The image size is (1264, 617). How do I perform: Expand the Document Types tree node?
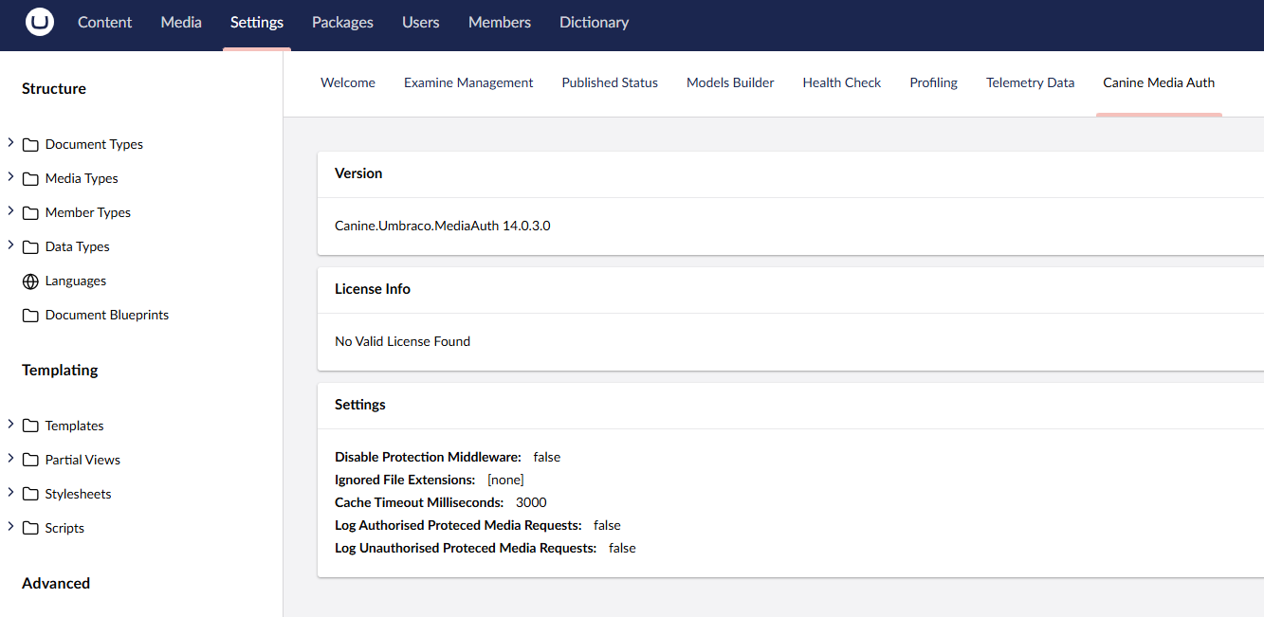10,143
